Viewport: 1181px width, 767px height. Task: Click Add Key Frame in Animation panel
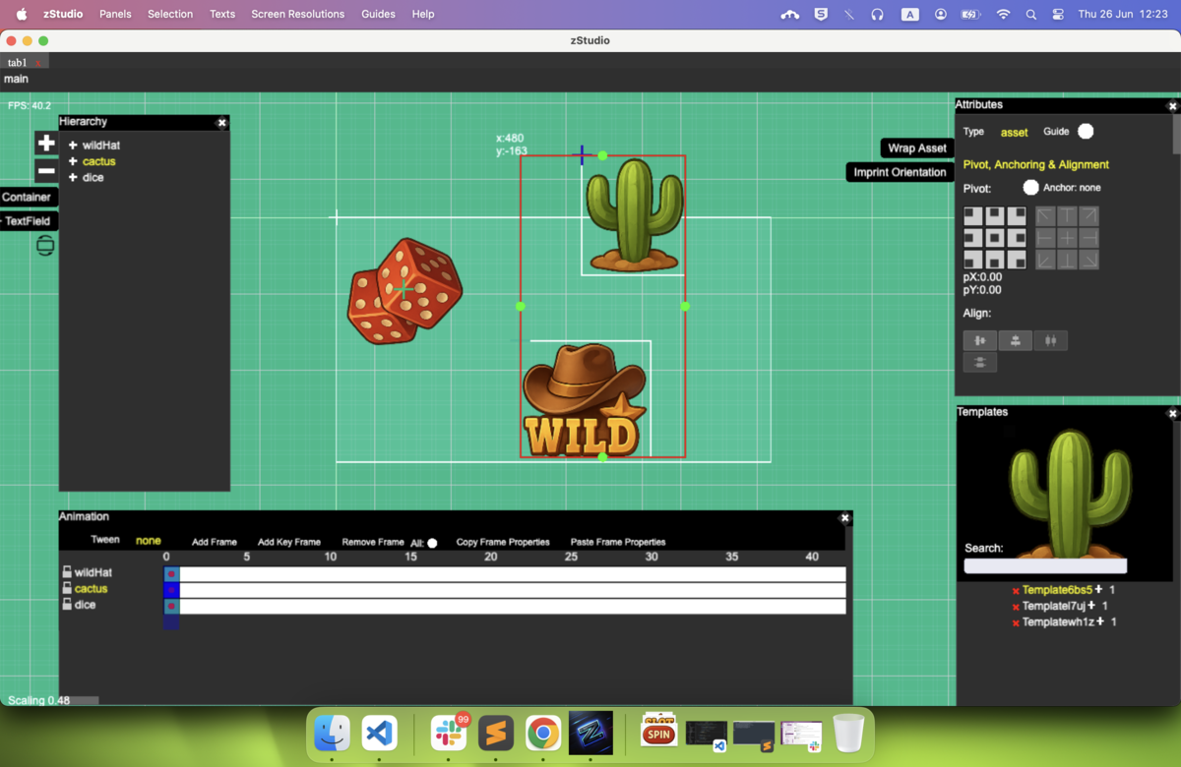289,542
